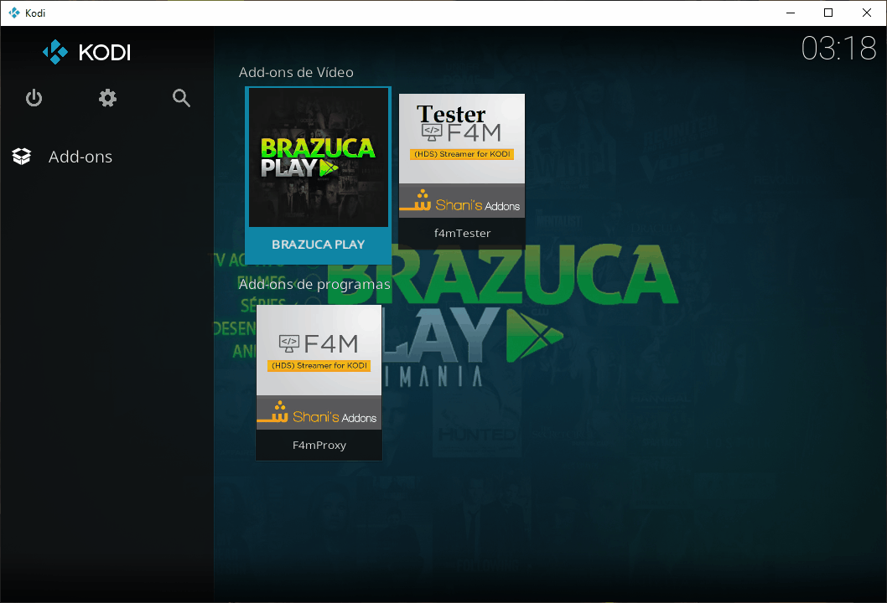Open the F4mProxy add-on thumbnail
The height and width of the screenshot is (603, 887).
tap(319, 368)
